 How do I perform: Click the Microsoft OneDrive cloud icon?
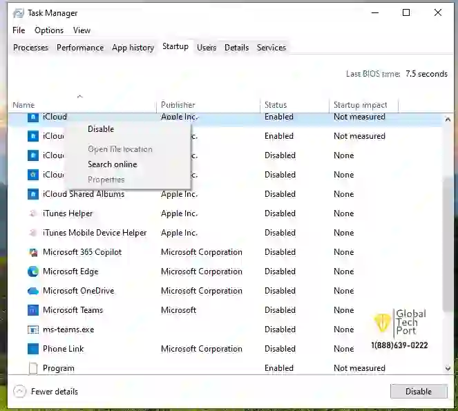pyautogui.click(x=33, y=291)
